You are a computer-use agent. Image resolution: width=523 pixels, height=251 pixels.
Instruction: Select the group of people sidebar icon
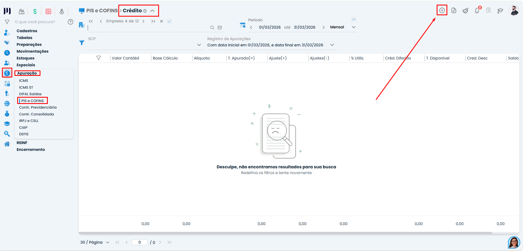pyautogui.click(x=7, y=63)
